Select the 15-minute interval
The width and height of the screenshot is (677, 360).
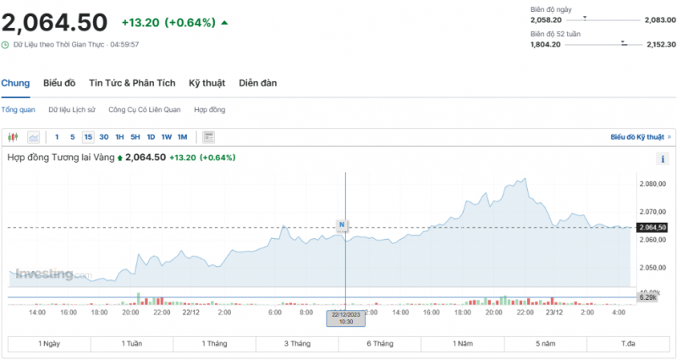pos(88,136)
